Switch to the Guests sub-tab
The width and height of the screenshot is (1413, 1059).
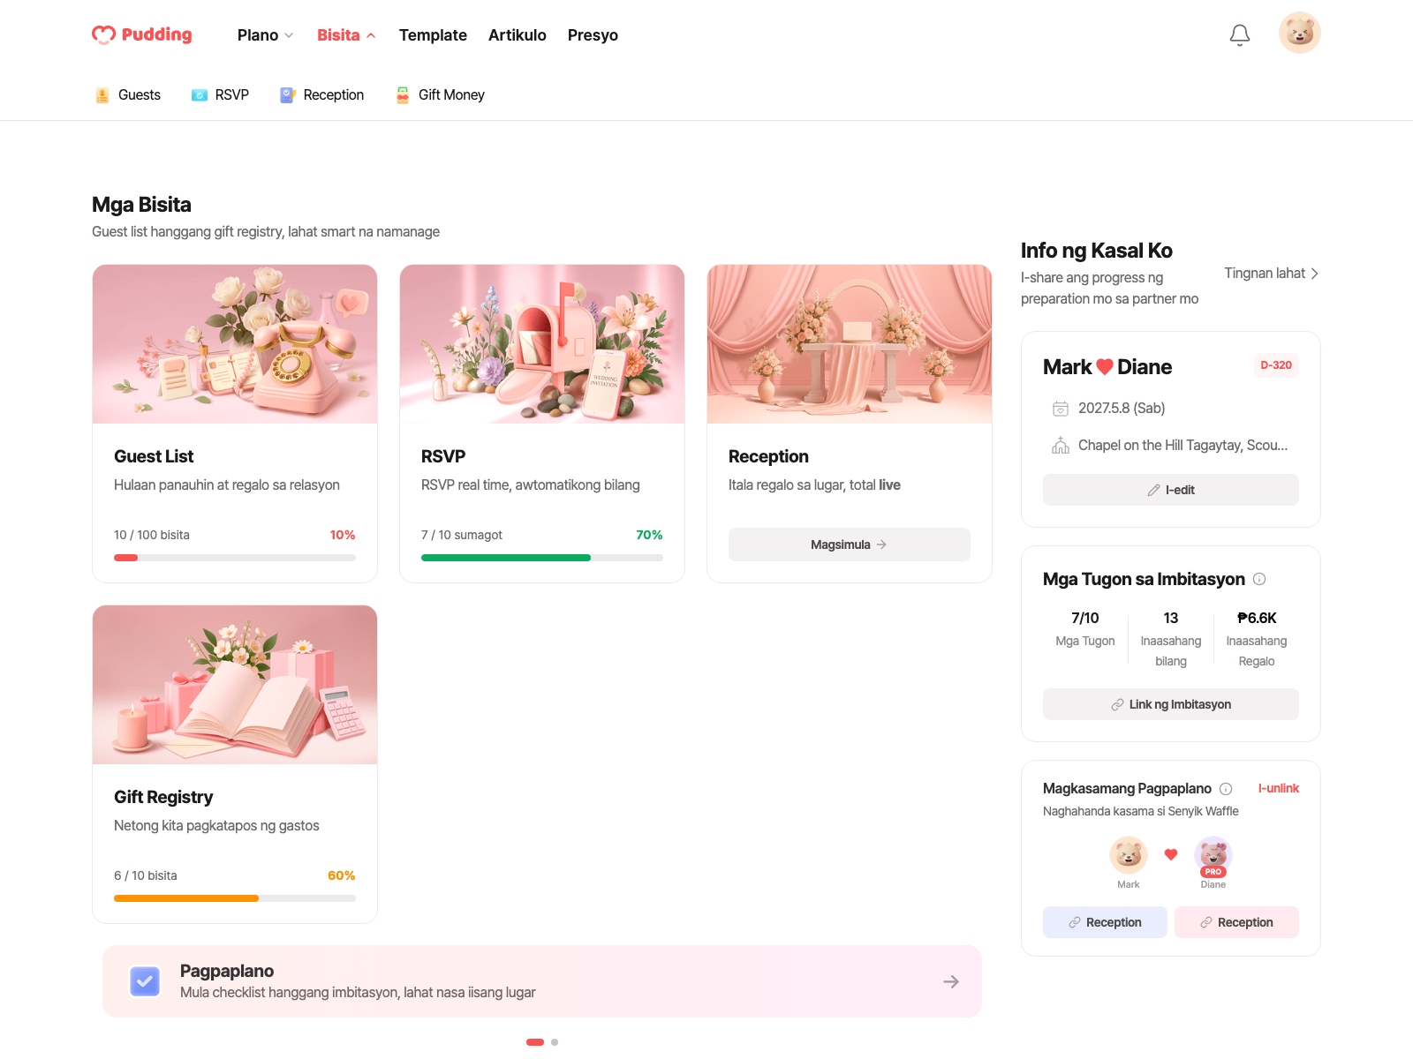pyautogui.click(x=128, y=95)
